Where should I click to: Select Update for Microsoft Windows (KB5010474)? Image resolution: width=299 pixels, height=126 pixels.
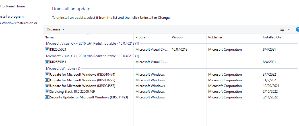coord(83,74)
